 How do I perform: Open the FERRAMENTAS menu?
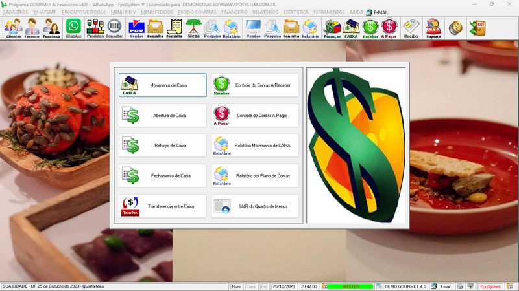329,12
